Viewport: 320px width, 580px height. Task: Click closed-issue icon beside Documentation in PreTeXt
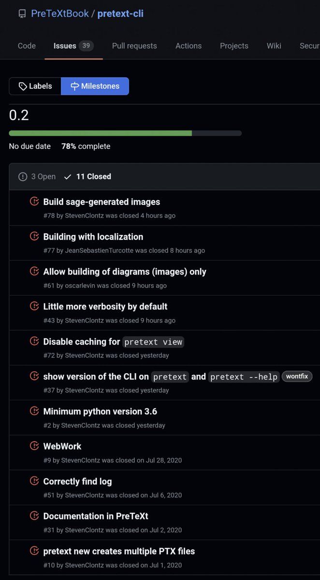pyautogui.click(x=34, y=515)
